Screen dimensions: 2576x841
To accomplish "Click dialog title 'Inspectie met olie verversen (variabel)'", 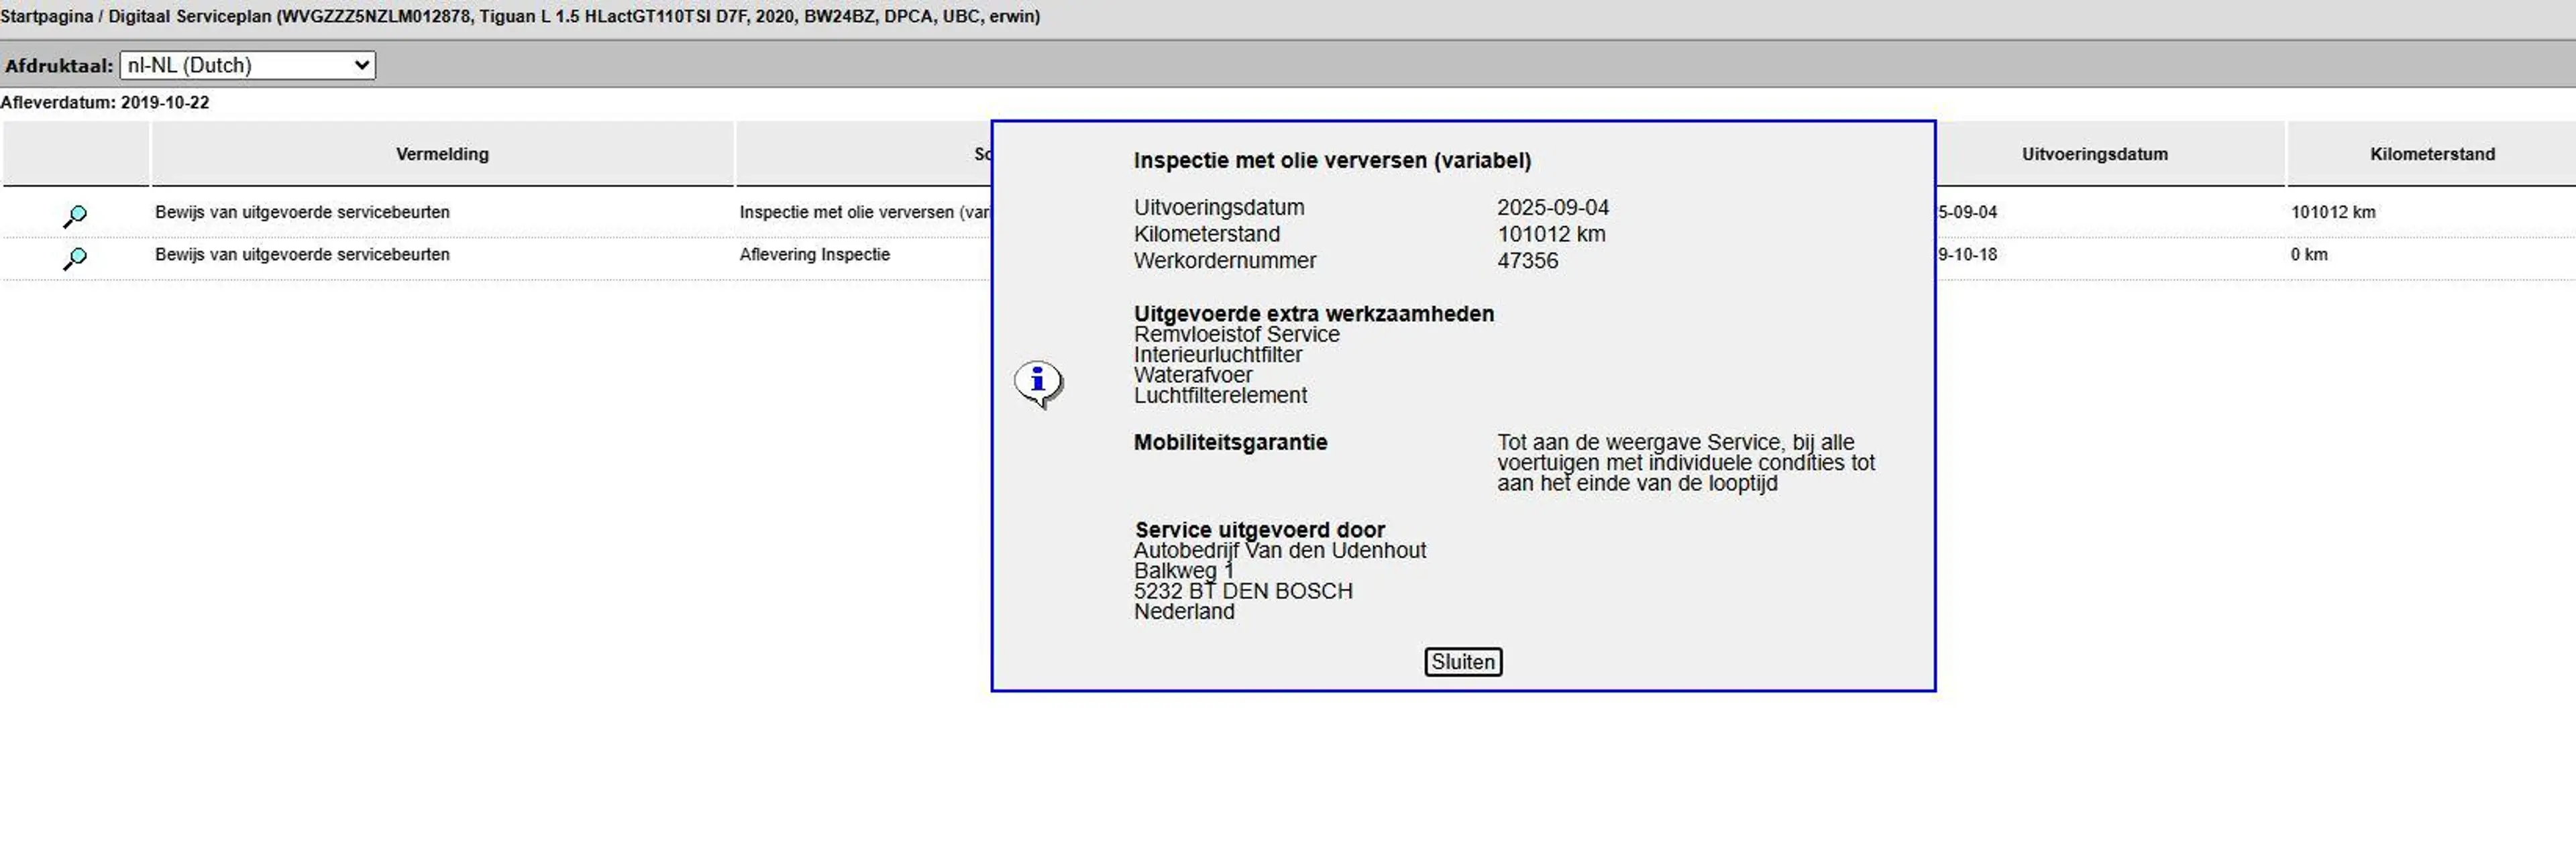I will [1332, 160].
